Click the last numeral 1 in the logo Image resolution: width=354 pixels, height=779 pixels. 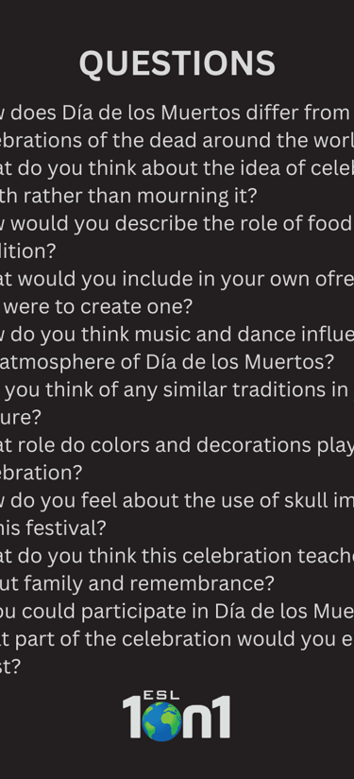pyautogui.click(x=219, y=717)
